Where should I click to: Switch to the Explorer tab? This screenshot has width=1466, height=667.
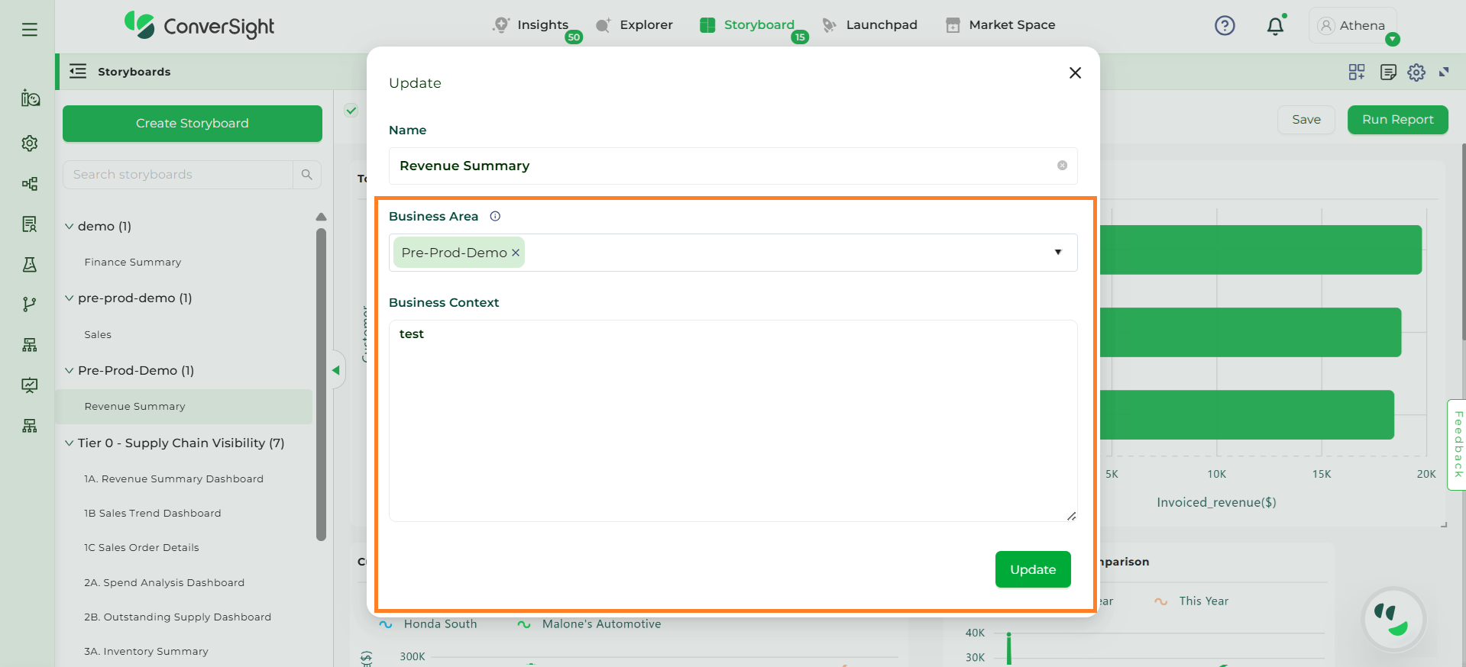tap(635, 25)
